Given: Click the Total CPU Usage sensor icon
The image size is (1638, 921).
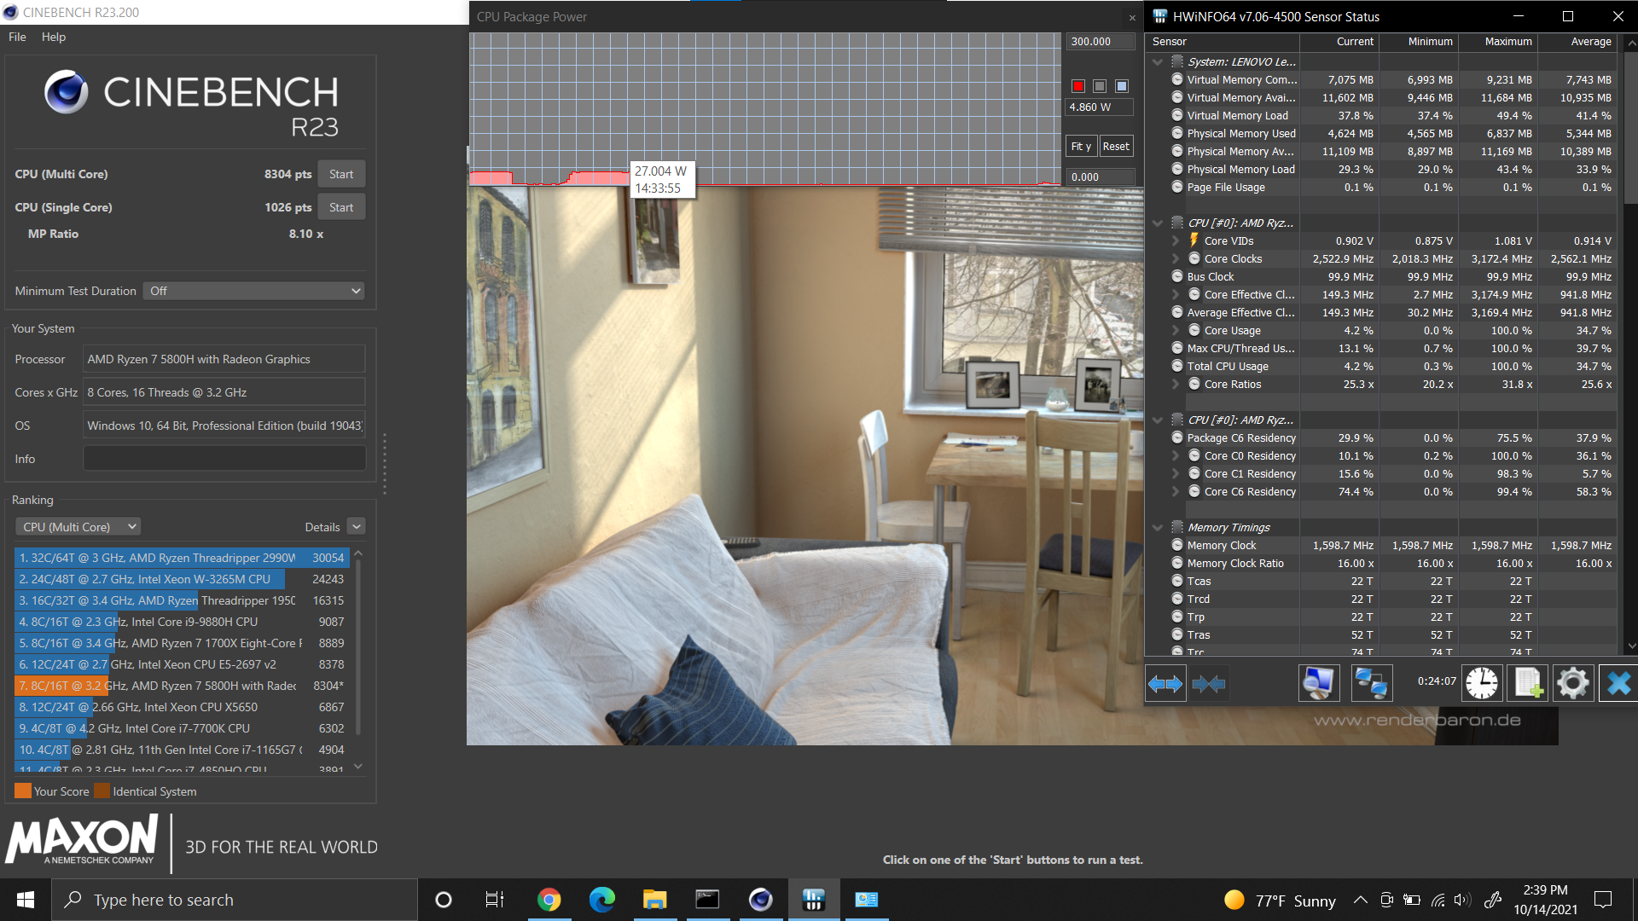Looking at the screenshot, I should [x=1177, y=366].
